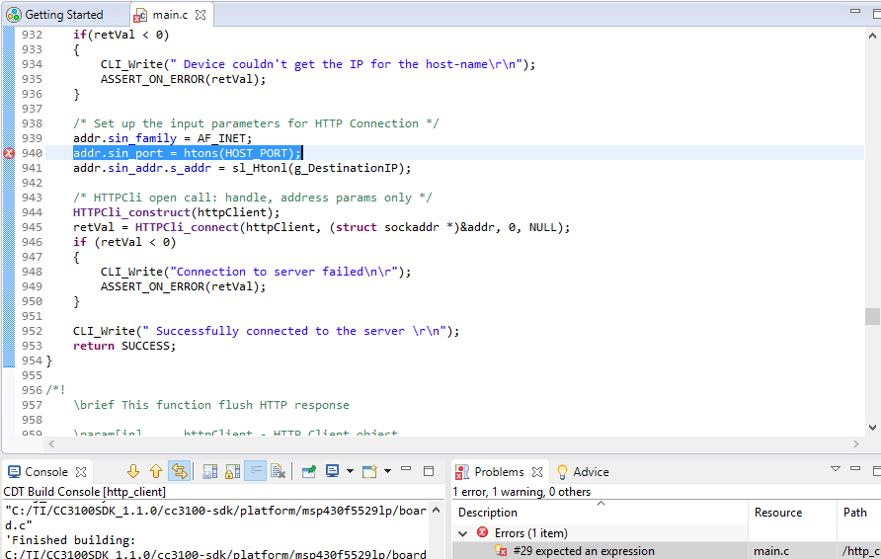The width and height of the screenshot is (881, 559).
Task: Select the main.c editor tab
Action: pyautogui.click(x=170, y=15)
